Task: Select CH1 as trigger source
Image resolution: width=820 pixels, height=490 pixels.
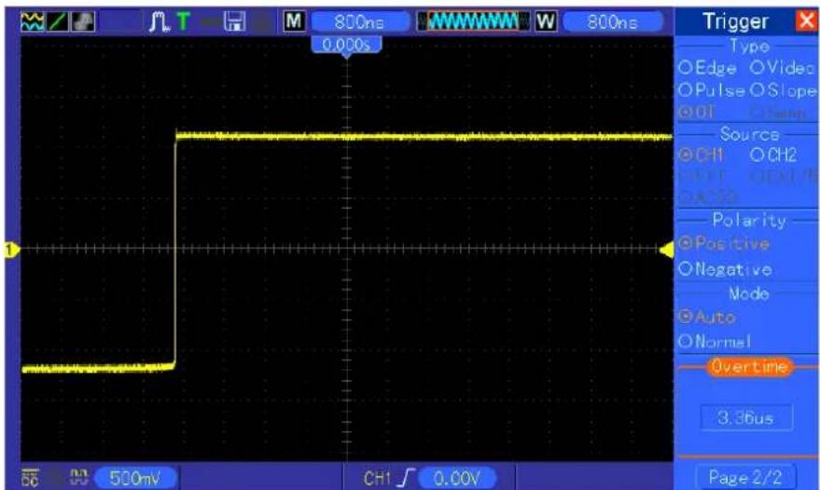Action: point(701,155)
